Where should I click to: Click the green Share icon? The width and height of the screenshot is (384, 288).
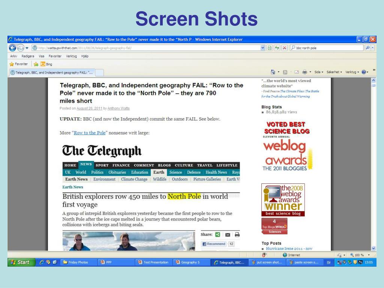point(217,235)
